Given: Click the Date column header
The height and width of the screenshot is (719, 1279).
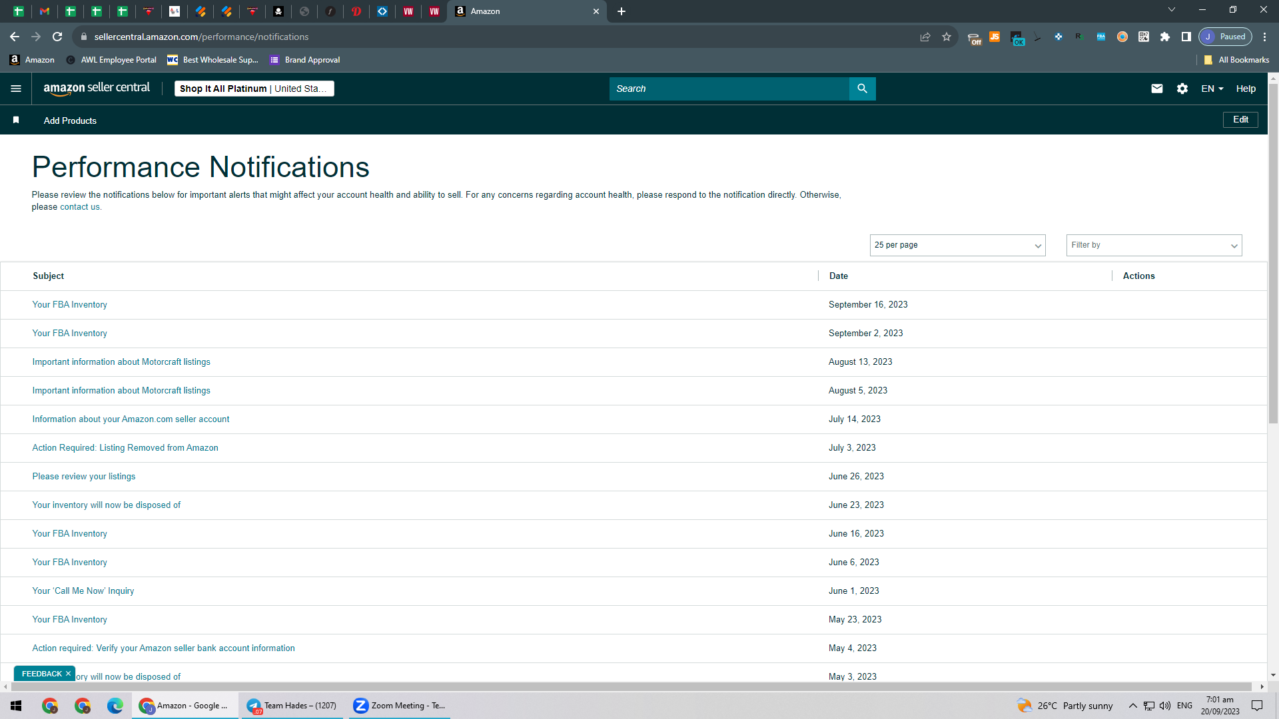Looking at the screenshot, I should click(839, 276).
